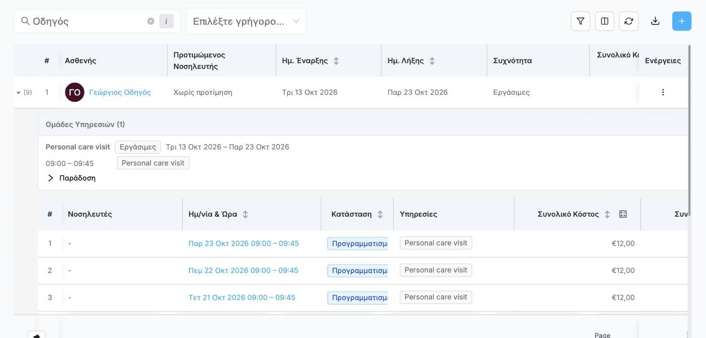
Task: Click the Ενέργειες column header
Action: pyautogui.click(x=663, y=61)
